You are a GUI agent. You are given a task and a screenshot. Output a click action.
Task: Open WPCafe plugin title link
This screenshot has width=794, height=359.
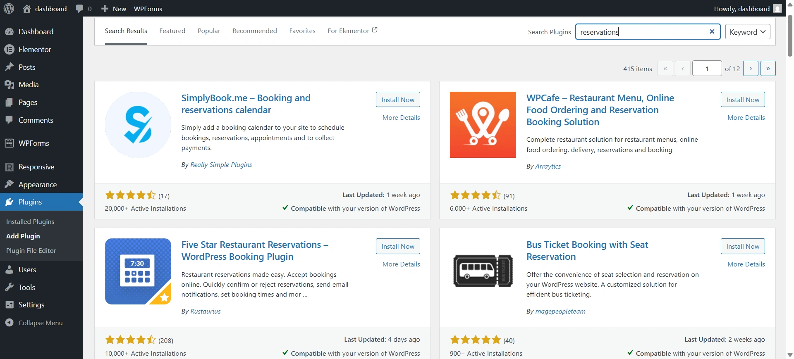tap(600, 110)
